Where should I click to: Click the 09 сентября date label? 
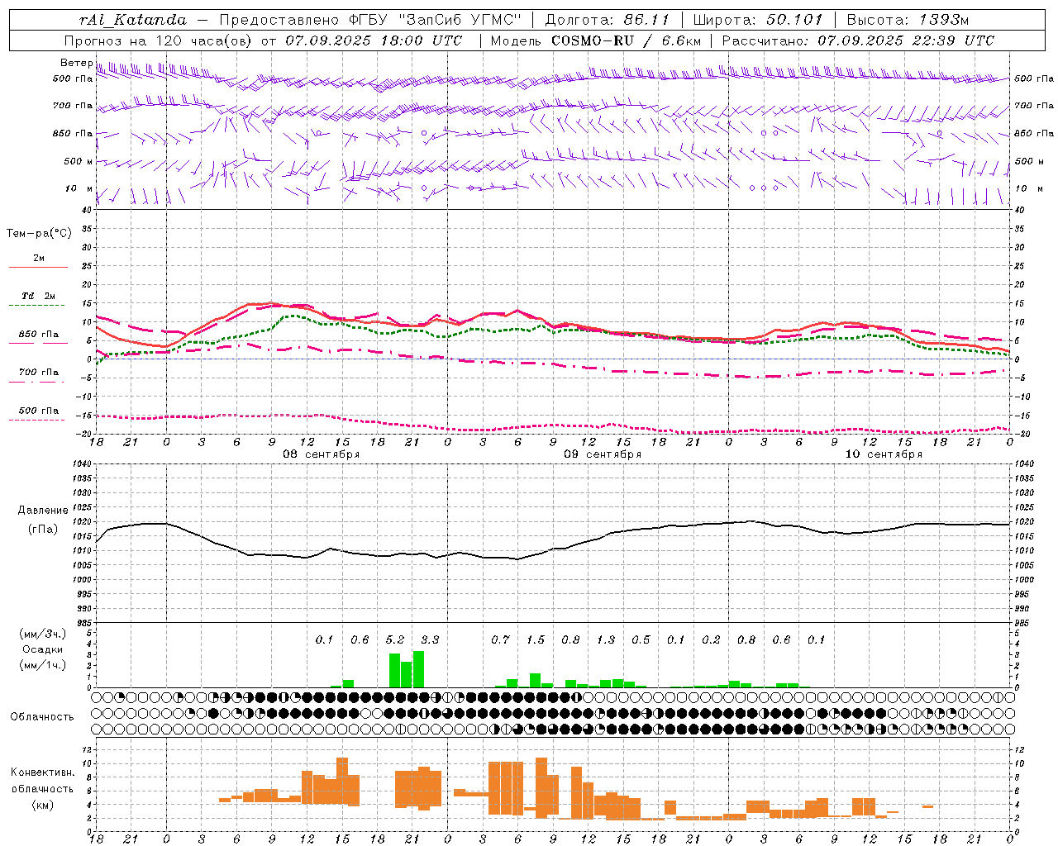[x=603, y=454]
